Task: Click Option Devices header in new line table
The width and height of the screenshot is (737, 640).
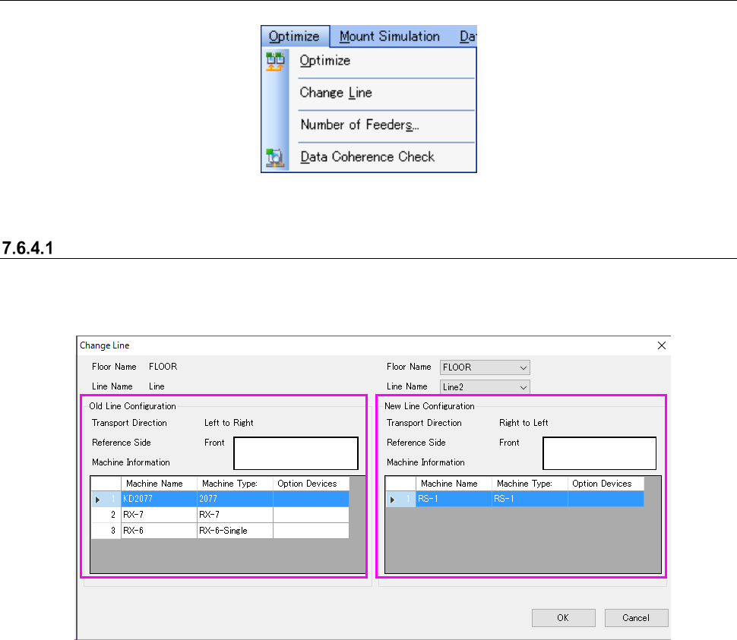Action: (x=606, y=484)
